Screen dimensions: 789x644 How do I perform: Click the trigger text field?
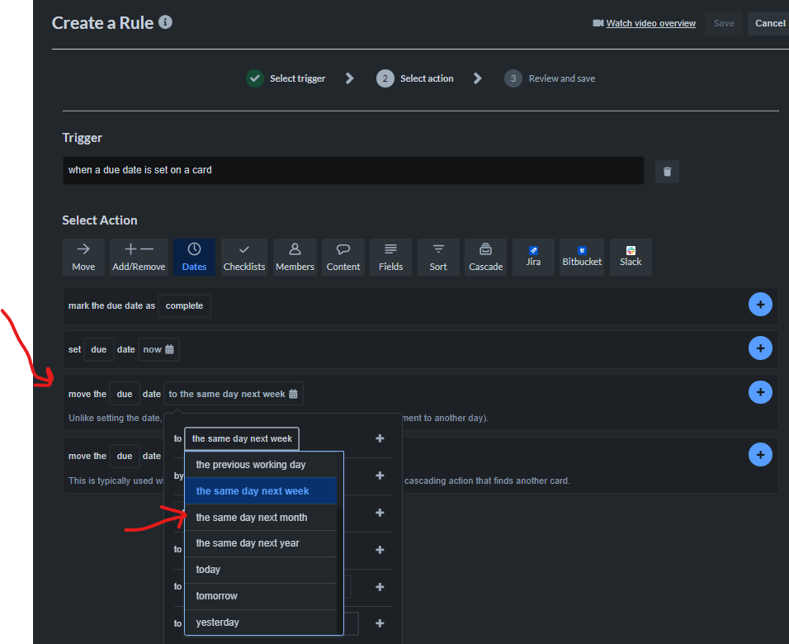(x=353, y=170)
